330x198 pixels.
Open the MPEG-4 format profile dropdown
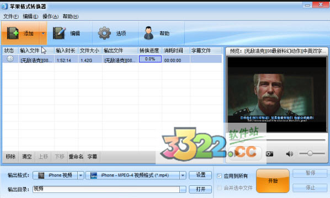pos(183,175)
